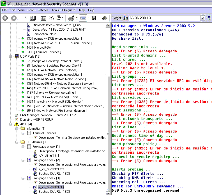Click the tree pane vertical scrollbar thumb
The height and width of the screenshot is (195, 212).
[108, 134]
